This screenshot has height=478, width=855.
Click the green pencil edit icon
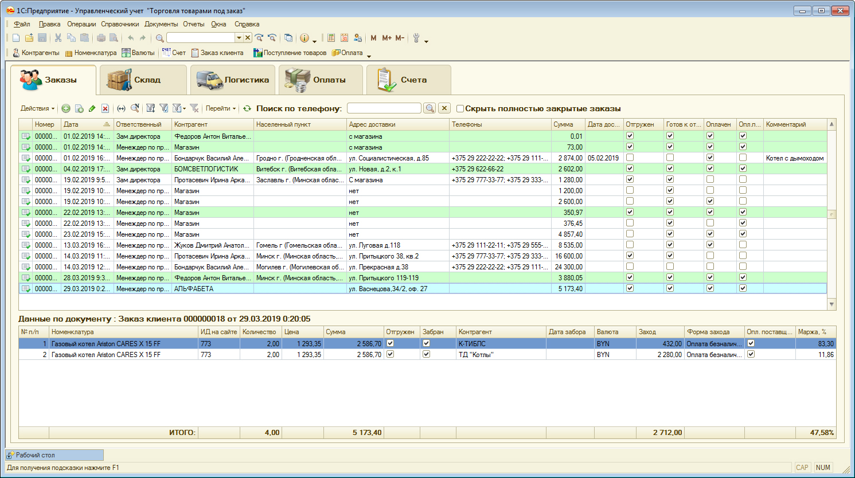(92, 108)
